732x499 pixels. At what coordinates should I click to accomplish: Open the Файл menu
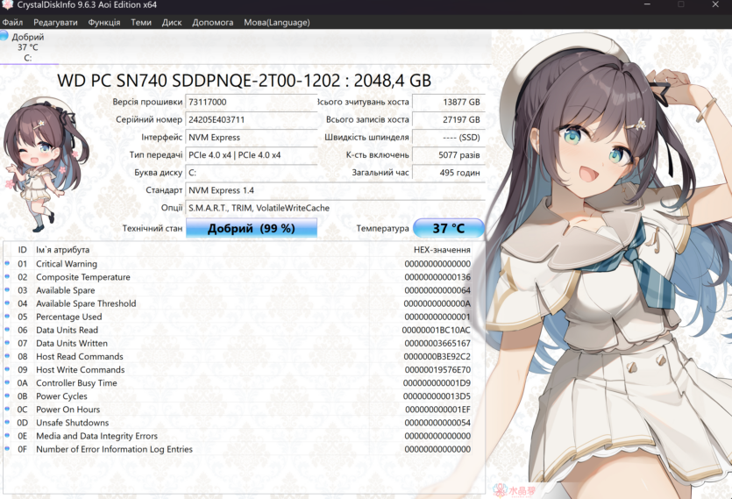[x=12, y=23]
